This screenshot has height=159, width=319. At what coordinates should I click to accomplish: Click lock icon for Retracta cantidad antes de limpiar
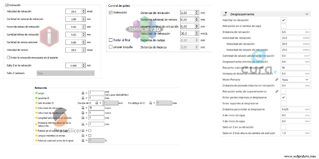[x=83, y=140]
